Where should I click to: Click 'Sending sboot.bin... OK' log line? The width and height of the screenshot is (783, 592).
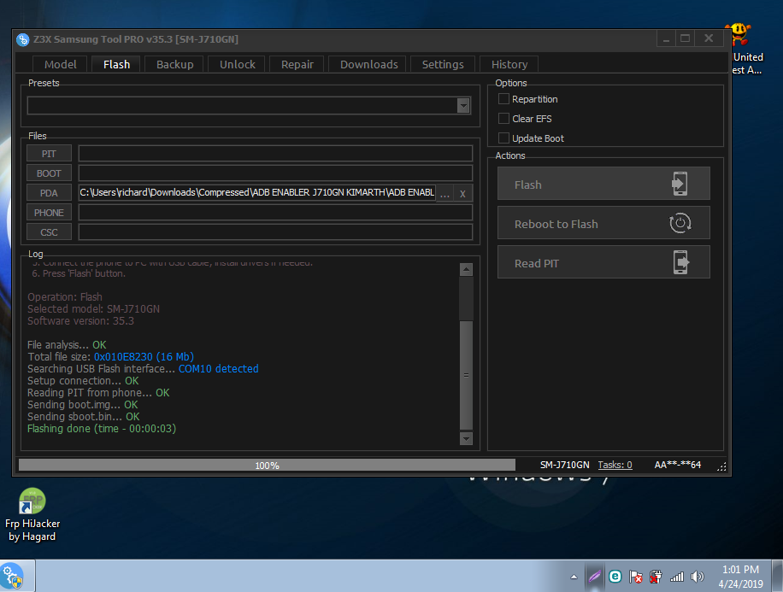[x=84, y=417]
